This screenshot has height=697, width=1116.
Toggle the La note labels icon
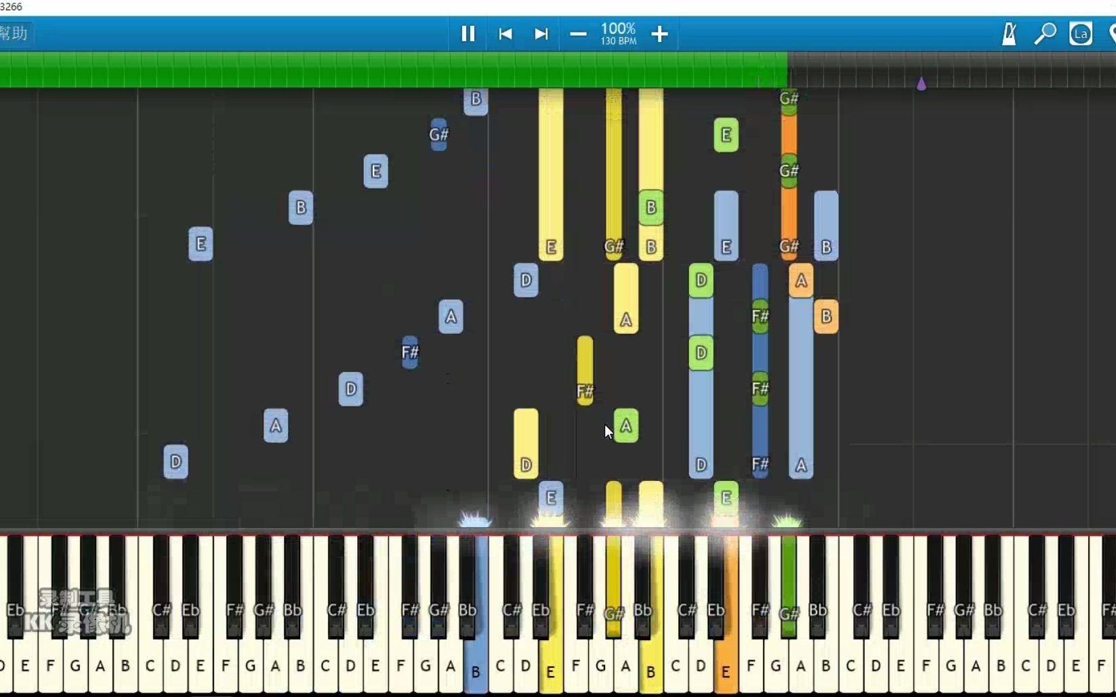tap(1081, 34)
